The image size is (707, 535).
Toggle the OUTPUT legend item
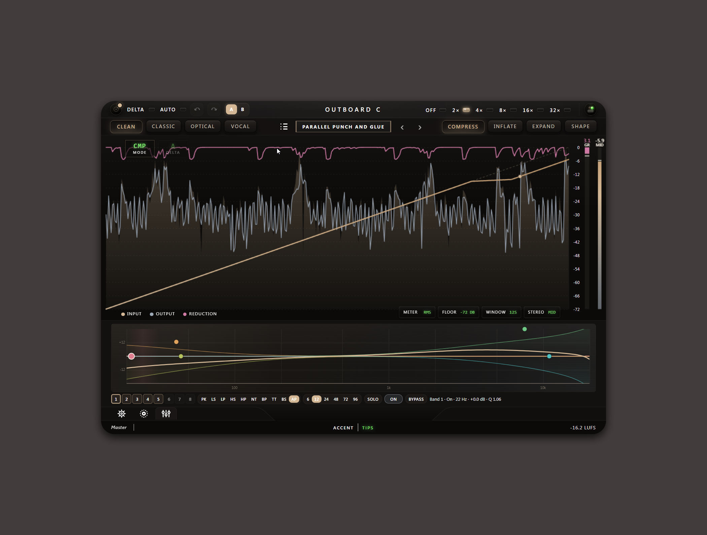pyautogui.click(x=162, y=314)
